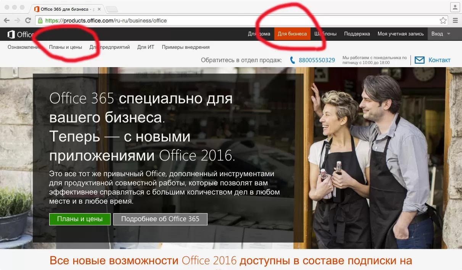Open a new browser tab
This screenshot has height=270, width=462.
click(111, 9)
